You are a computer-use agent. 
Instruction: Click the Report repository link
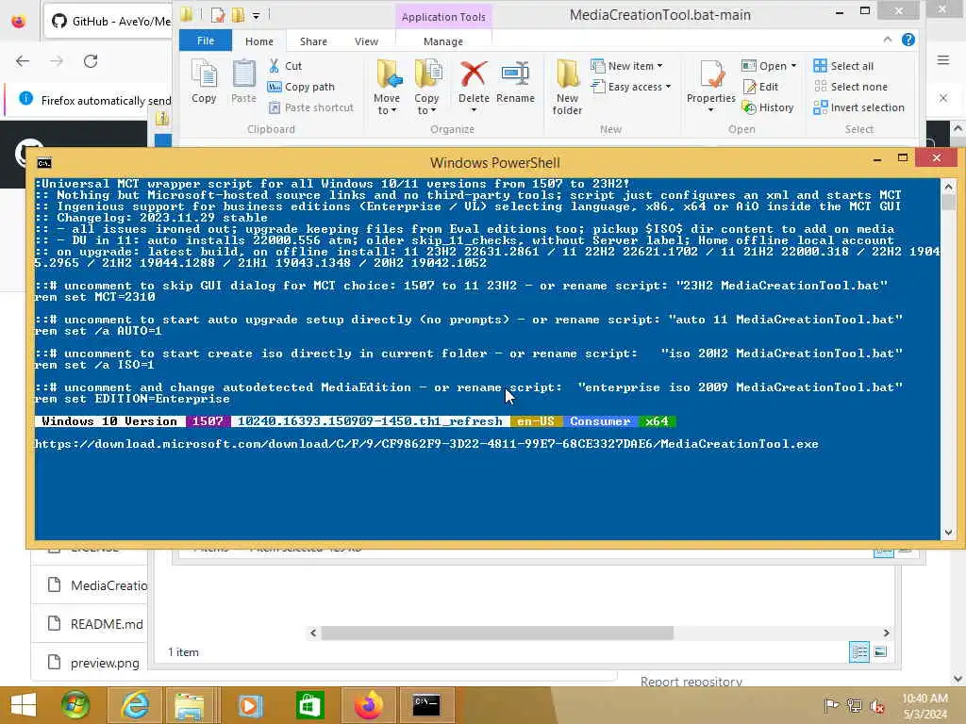pyautogui.click(x=691, y=682)
